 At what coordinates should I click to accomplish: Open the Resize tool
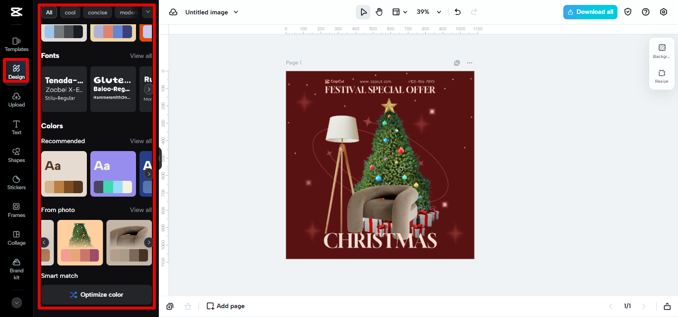(662, 76)
